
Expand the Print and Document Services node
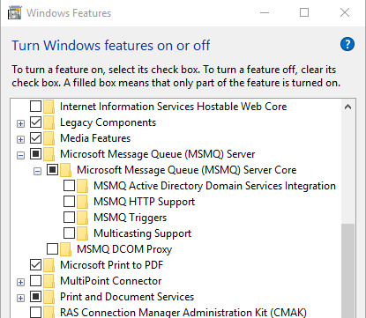coord(20,298)
